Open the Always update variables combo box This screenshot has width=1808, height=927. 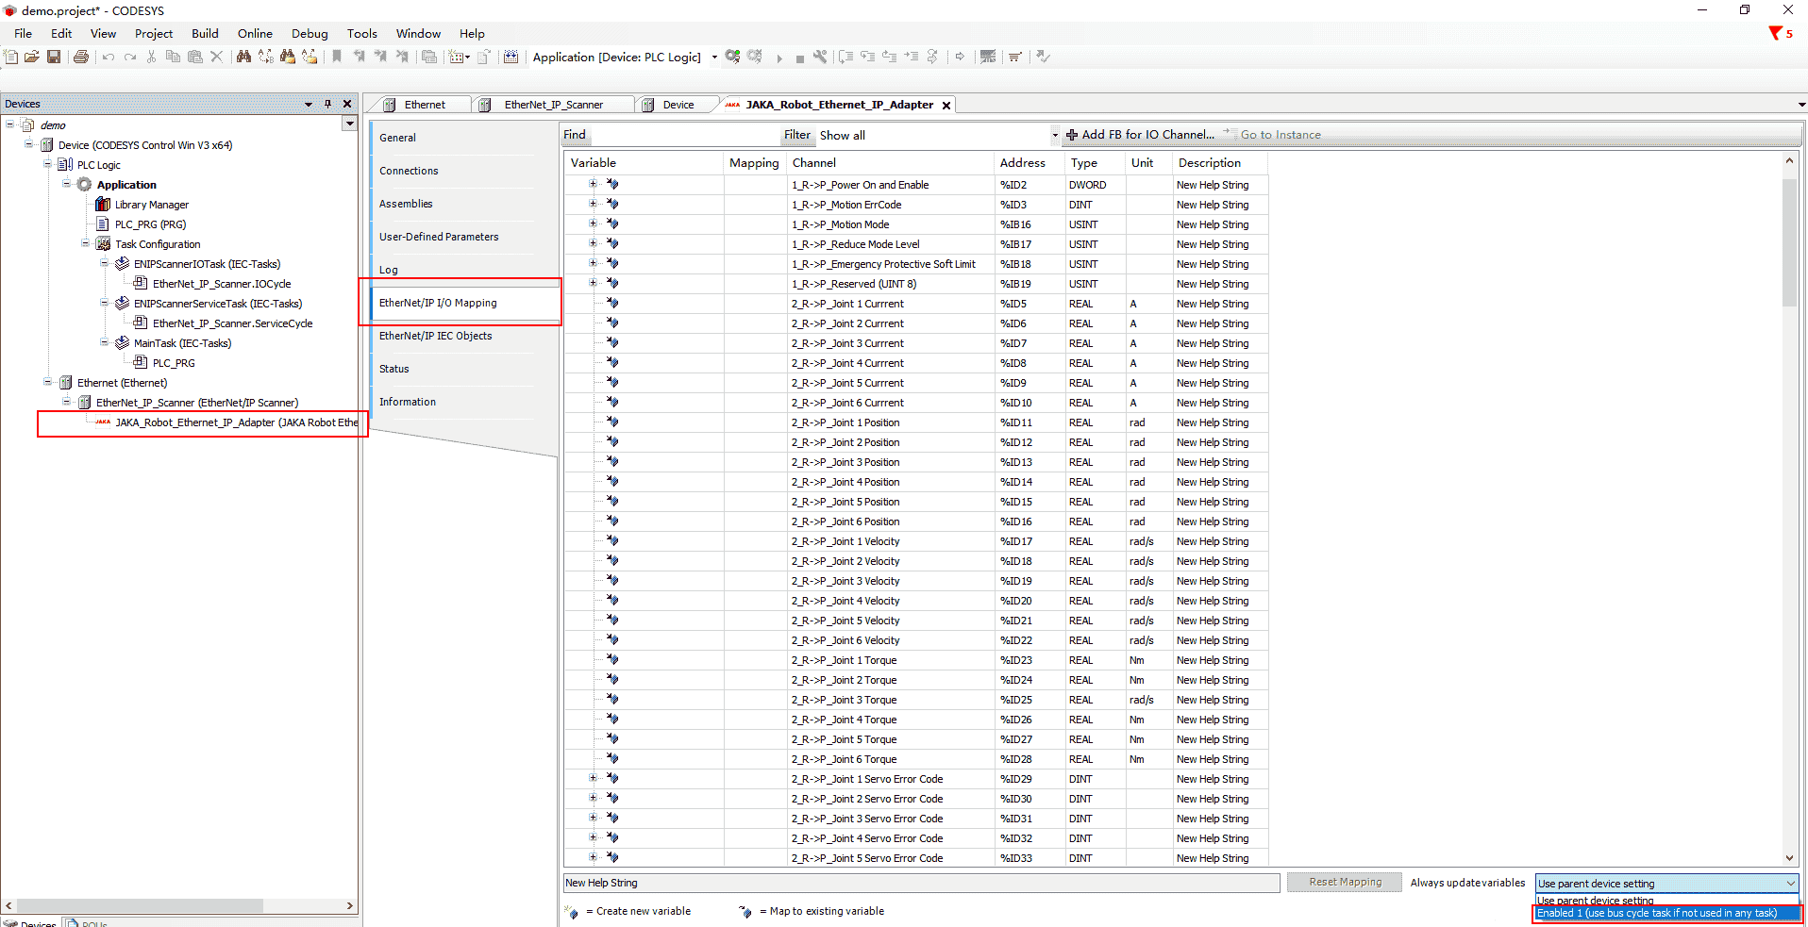1666,884
